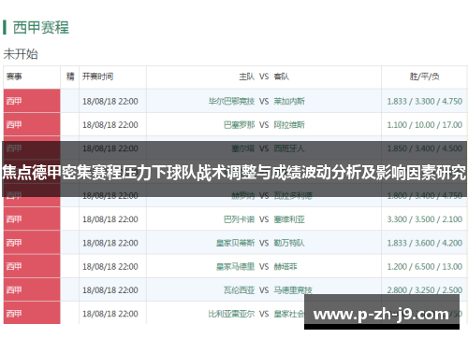This screenshot has width=468, height=338.
Task: Select draw odds 3.500 in 巴列卡诺 row
Action: point(424,219)
